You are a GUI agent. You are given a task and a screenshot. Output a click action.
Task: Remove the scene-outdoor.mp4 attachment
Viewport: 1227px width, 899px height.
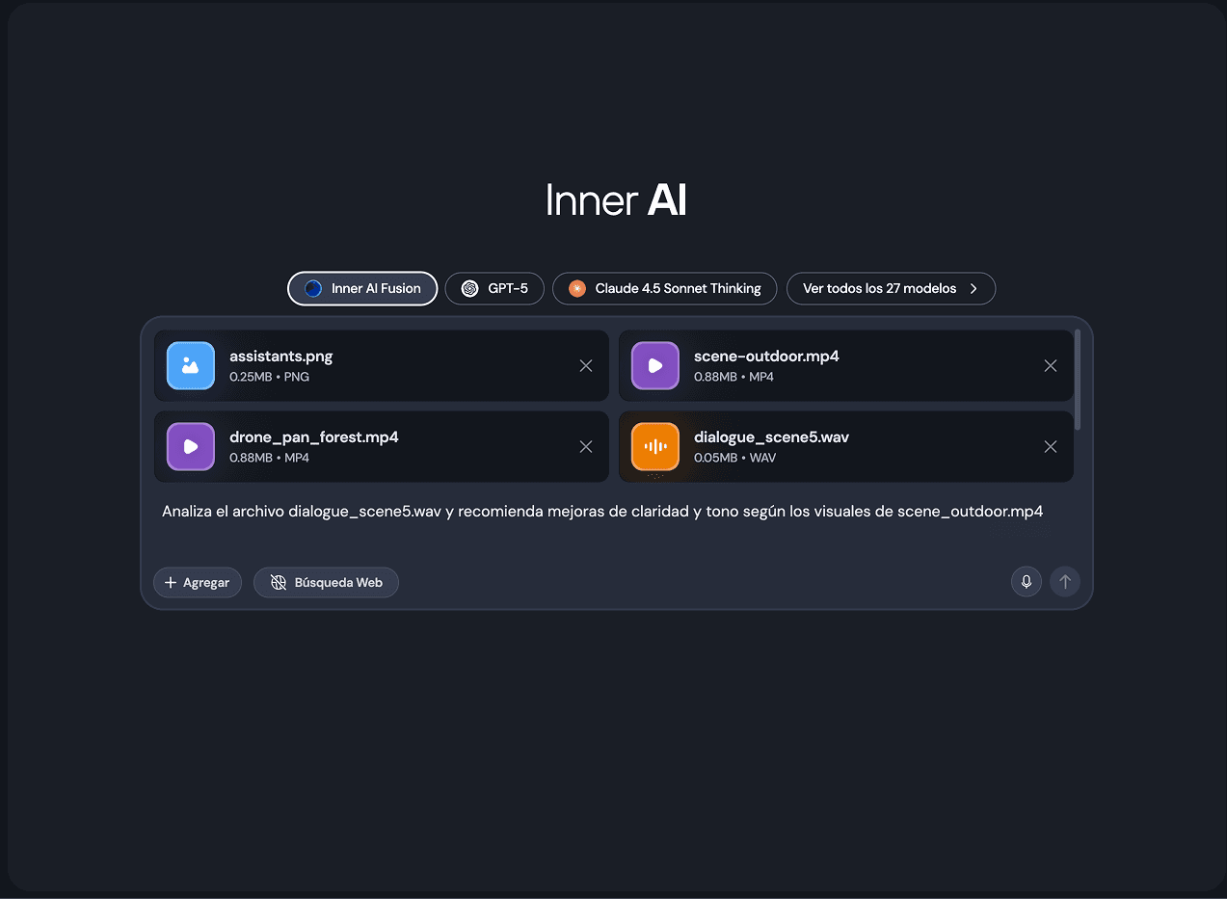pos(1051,366)
